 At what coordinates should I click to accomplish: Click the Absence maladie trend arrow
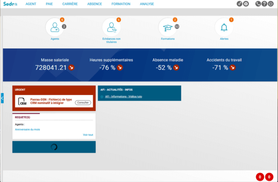click(x=176, y=68)
